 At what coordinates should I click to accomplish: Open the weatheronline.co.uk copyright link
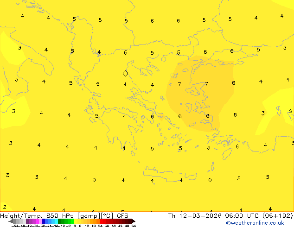tap(255, 223)
